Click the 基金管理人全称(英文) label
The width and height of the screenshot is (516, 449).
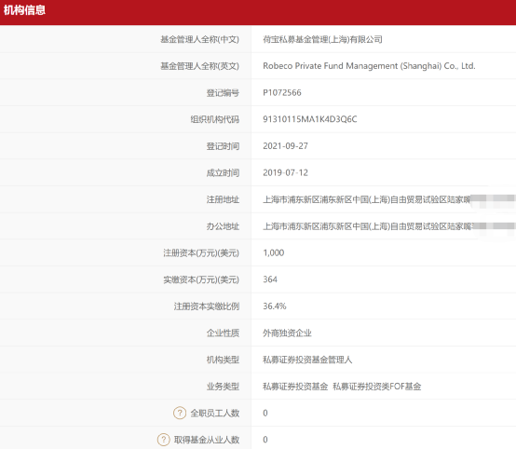(x=199, y=66)
